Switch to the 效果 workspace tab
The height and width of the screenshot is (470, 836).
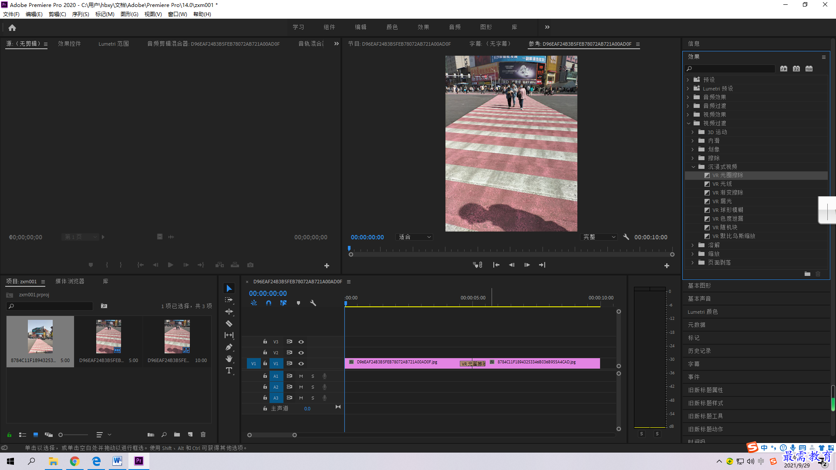(x=423, y=27)
